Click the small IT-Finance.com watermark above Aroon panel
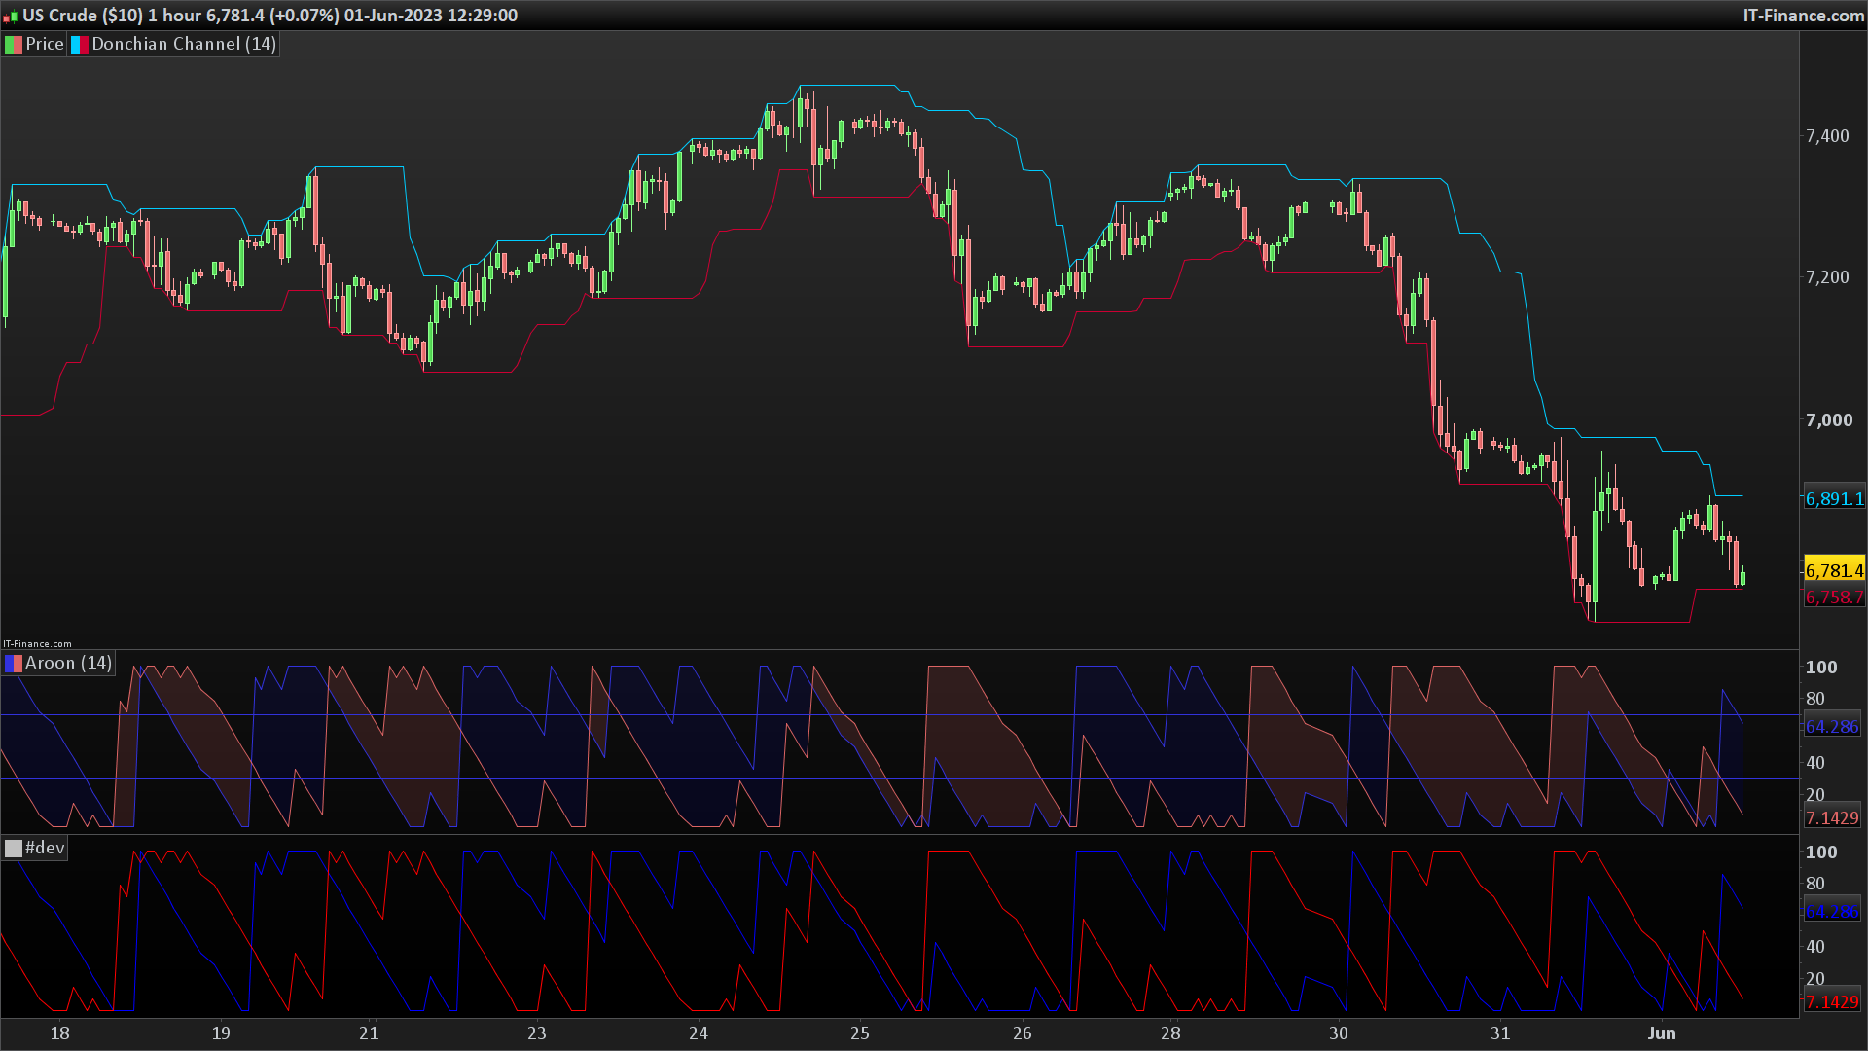This screenshot has width=1868, height=1051. (37, 644)
